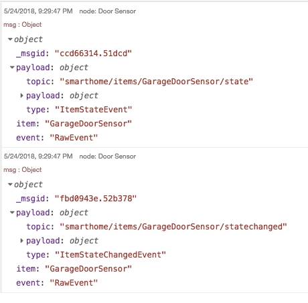308x303 pixels.
Task: Select the type value "ItemStateChangedEvent"
Action: coord(110,255)
